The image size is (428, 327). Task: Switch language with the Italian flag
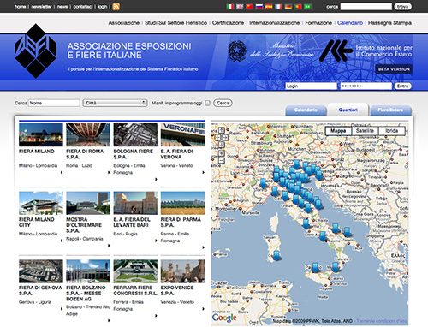[230, 6]
